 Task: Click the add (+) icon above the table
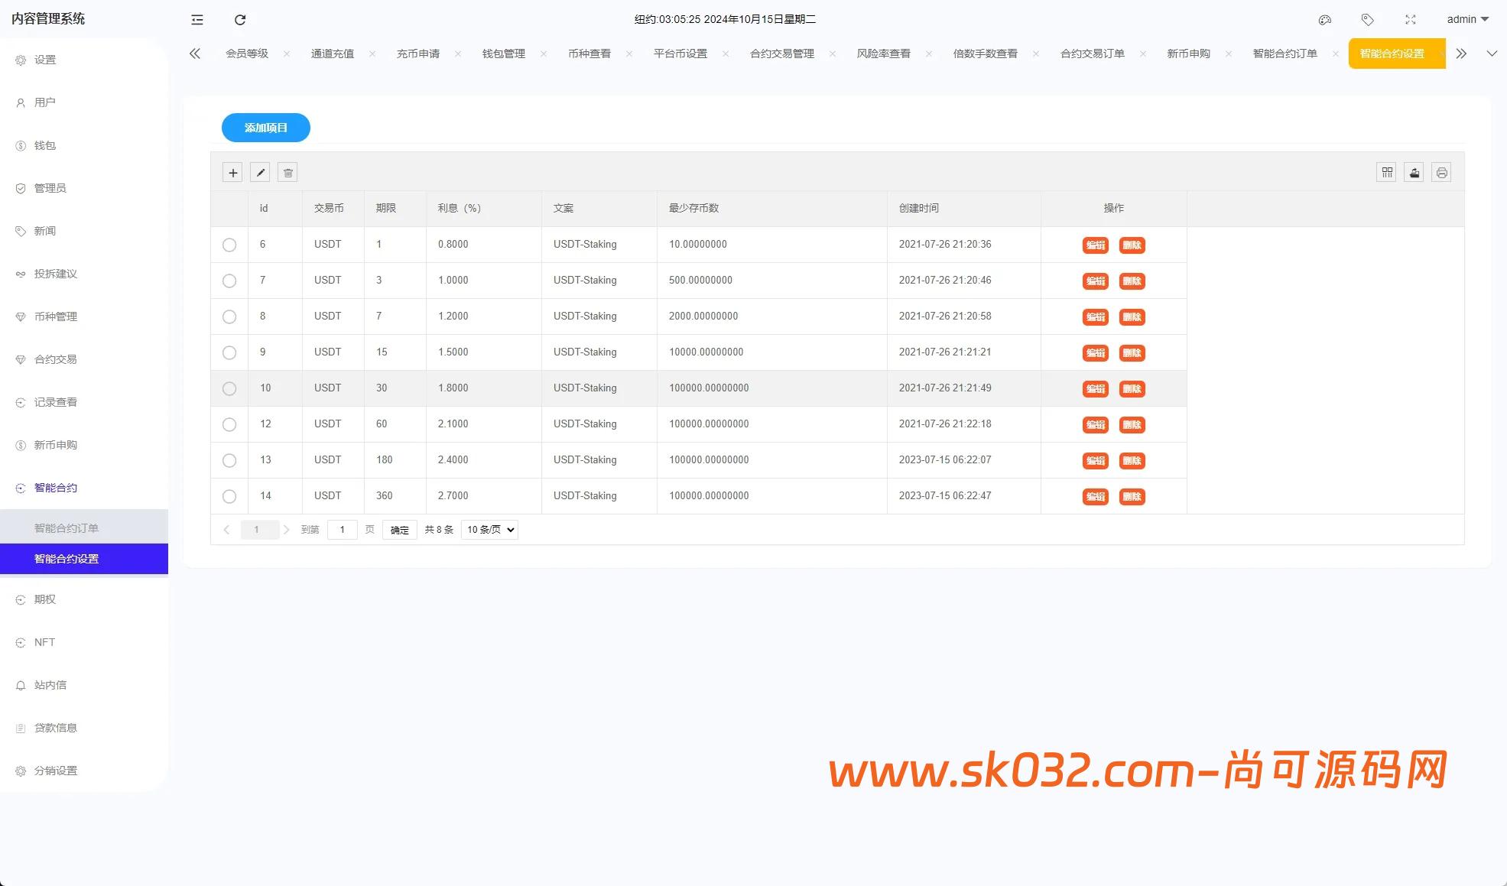point(232,172)
